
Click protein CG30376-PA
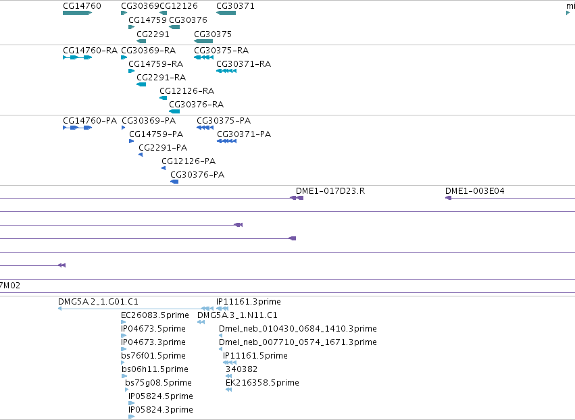click(197, 175)
